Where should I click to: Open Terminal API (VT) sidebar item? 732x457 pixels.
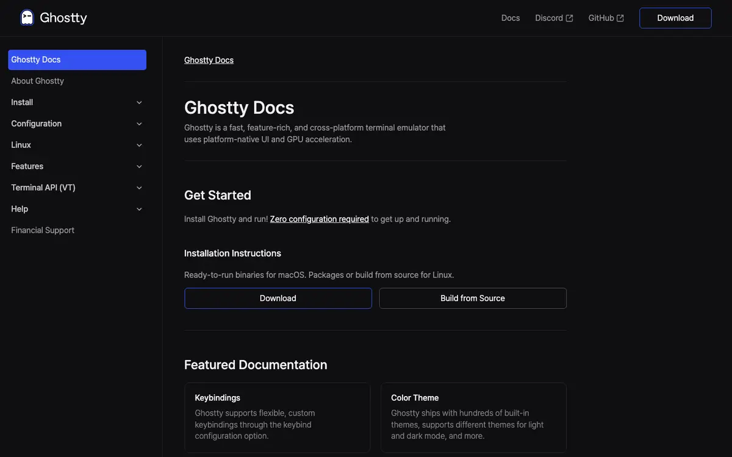[77, 188]
